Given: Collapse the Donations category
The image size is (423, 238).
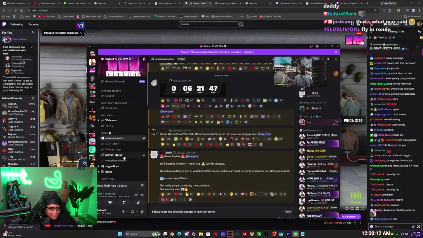Looking at the screenshot, I should [108, 179].
